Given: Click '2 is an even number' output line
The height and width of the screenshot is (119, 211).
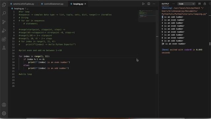Looking at the screenshot, I should (173, 20).
